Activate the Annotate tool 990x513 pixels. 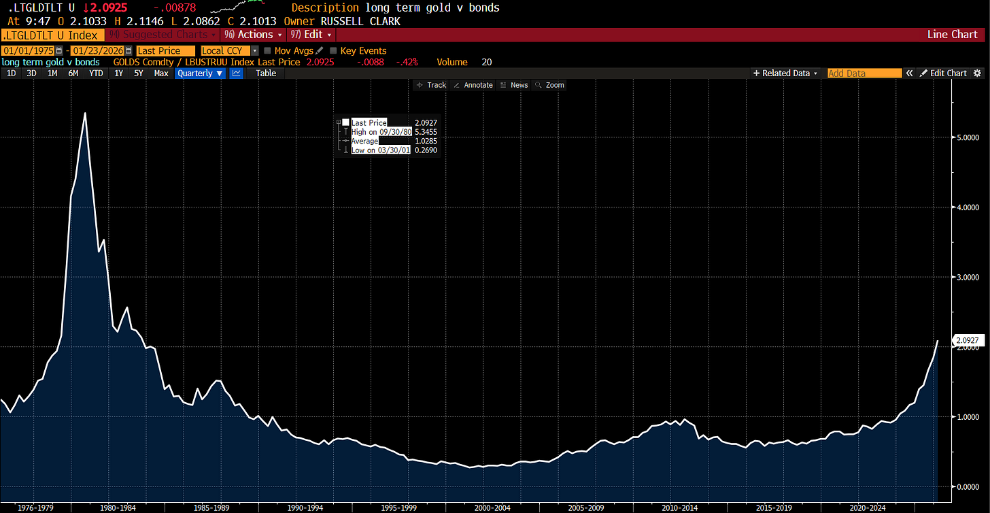[x=473, y=85]
